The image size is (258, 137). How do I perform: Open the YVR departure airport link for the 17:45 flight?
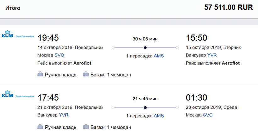(x=64, y=115)
